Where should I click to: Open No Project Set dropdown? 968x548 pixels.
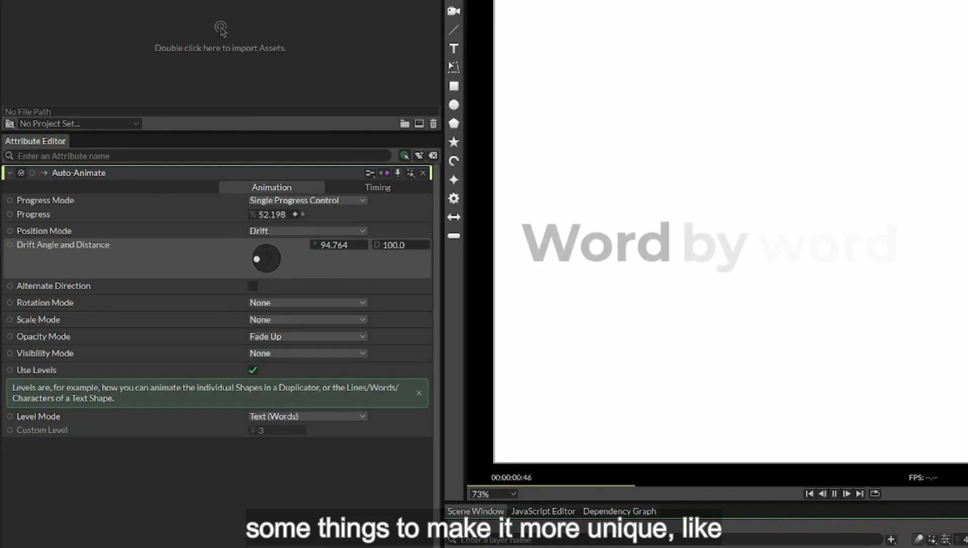80,123
